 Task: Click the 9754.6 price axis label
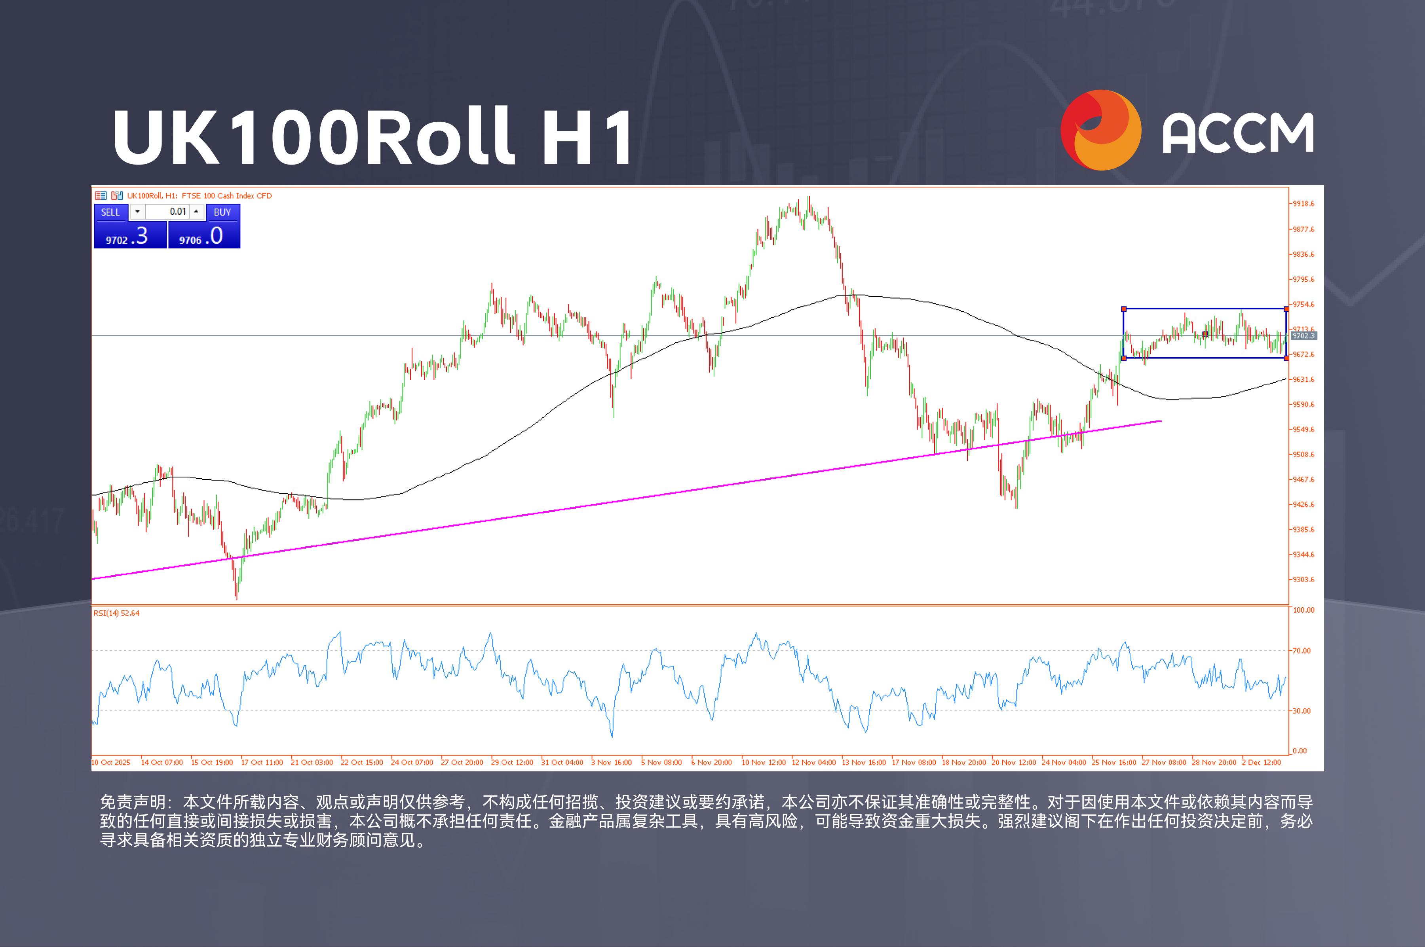pyautogui.click(x=1303, y=305)
